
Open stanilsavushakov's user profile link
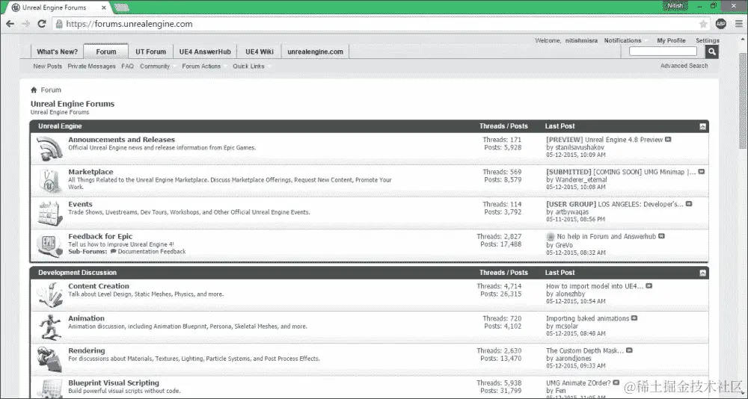click(x=580, y=147)
